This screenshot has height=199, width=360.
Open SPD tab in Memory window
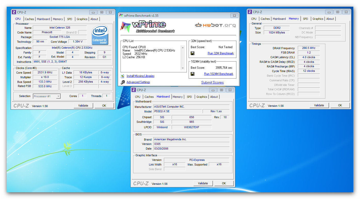306,19
